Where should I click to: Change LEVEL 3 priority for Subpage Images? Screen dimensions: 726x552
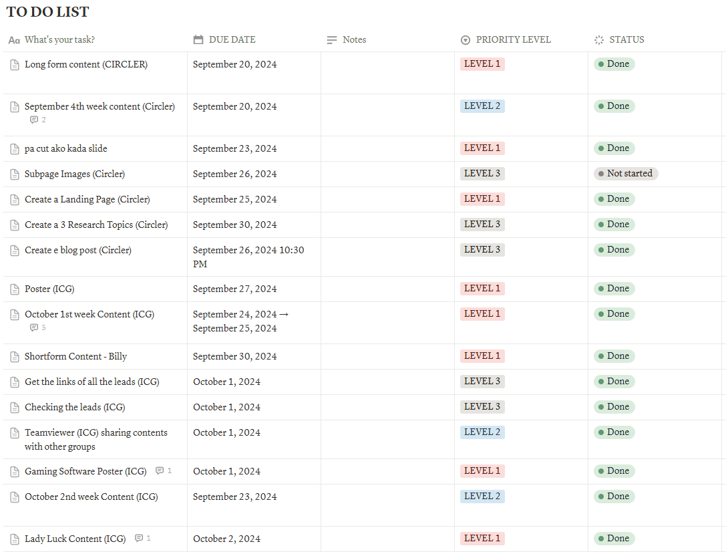pyautogui.click(x=482, y=174)
